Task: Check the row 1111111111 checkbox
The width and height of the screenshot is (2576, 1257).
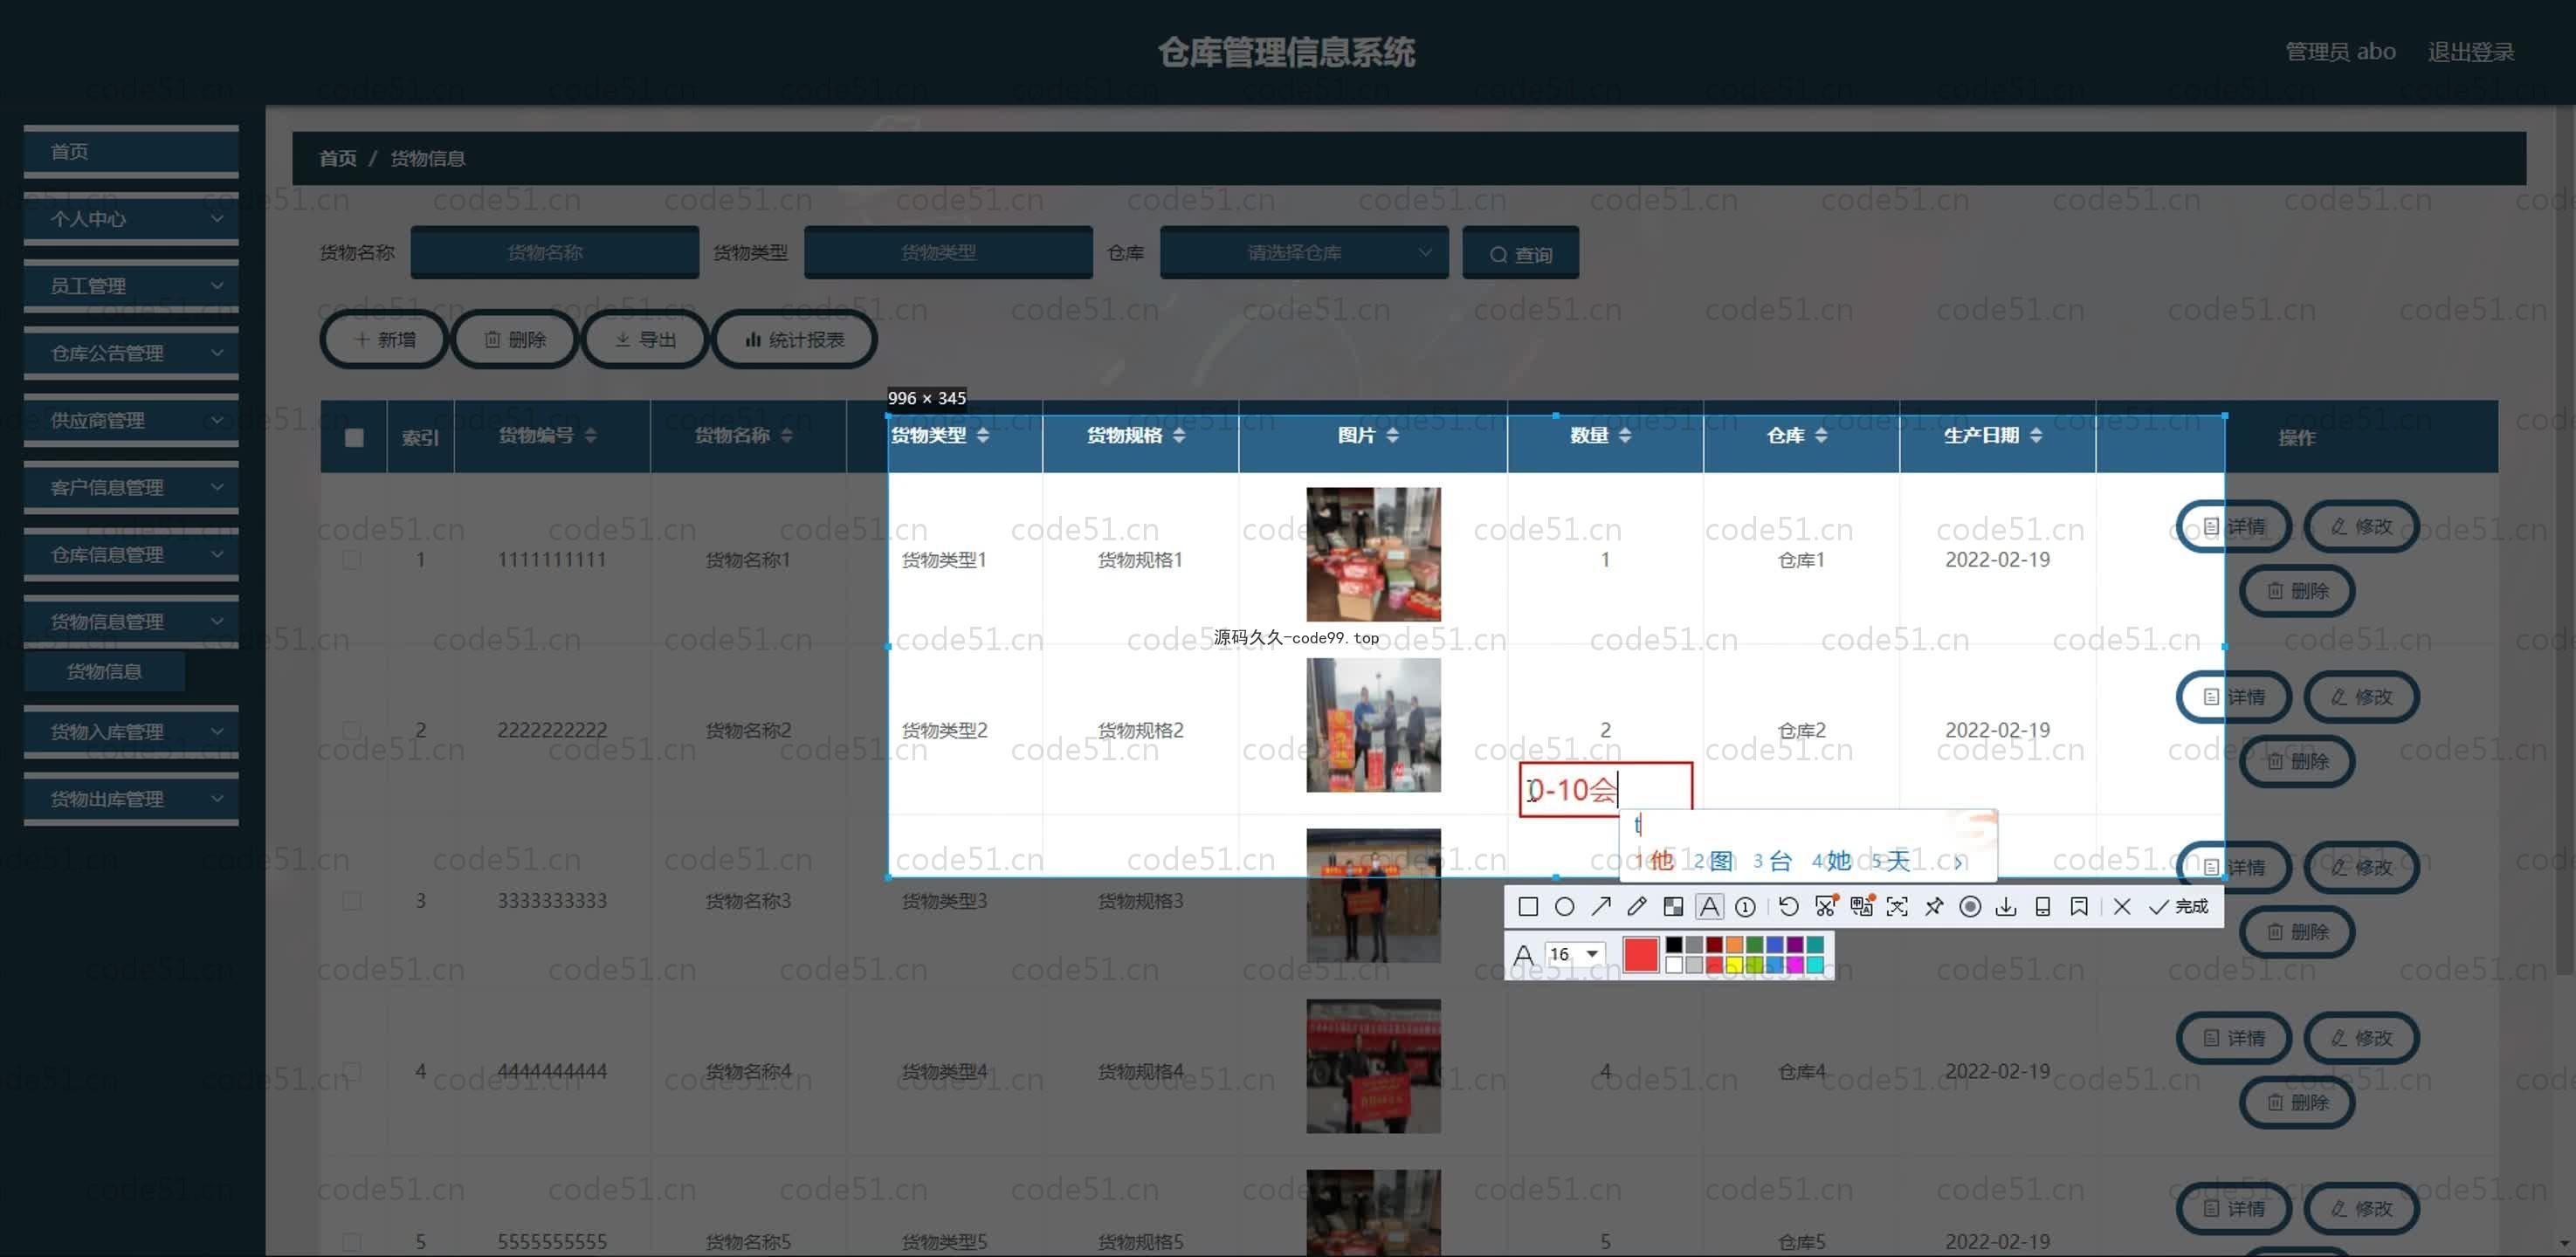Action: pyautogui.click(x=352, y=560)
